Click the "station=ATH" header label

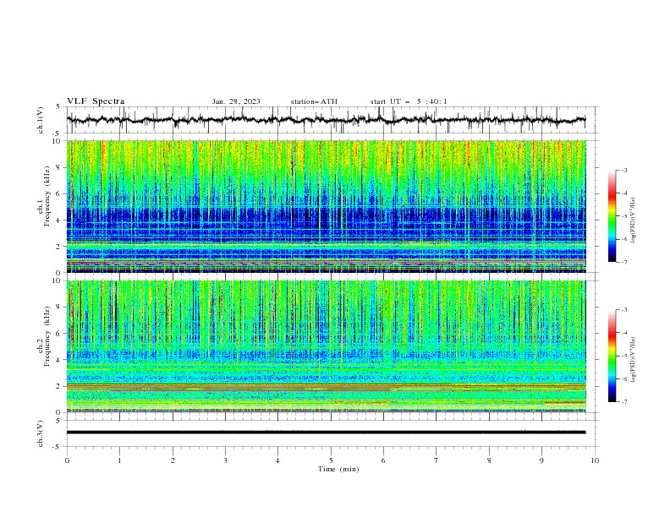coord(314,101)
